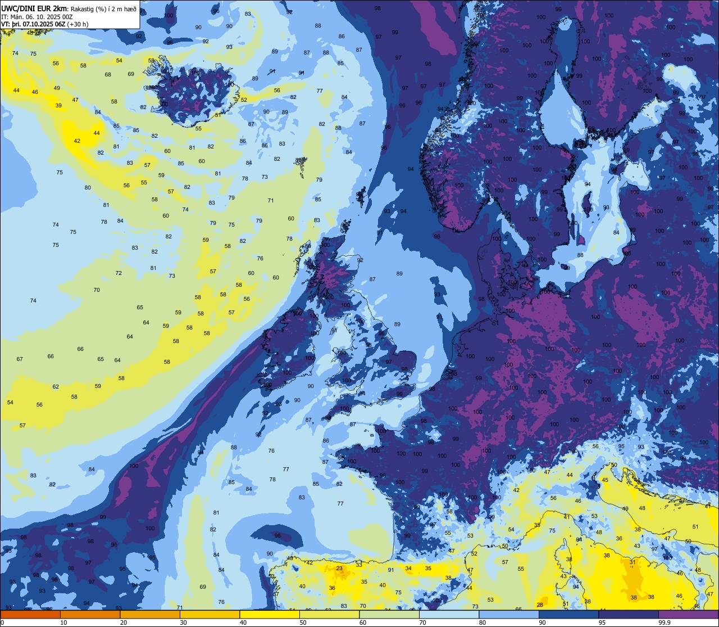Viewport: 719px width, 627px height.
Task: Click the legend tick label '40'
Action: (243, 623)
